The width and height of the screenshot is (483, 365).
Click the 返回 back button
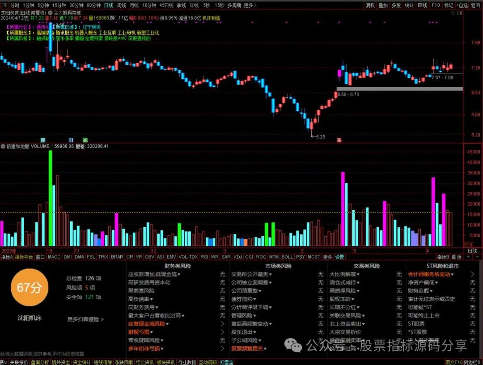tap(475, 5)
